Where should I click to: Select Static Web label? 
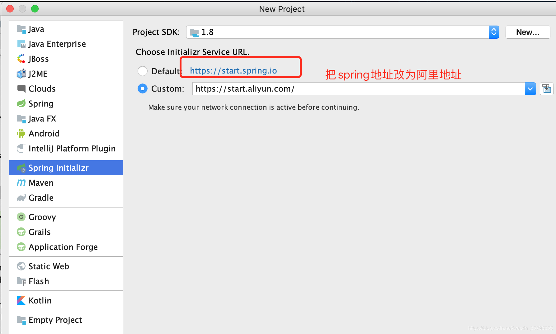pos(49,266)
